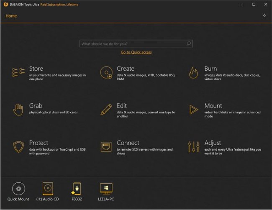Screen dimensions: 272x210
Task: Select the Burn flame icon
Action: pyautogui.click(x=193, y=73)
